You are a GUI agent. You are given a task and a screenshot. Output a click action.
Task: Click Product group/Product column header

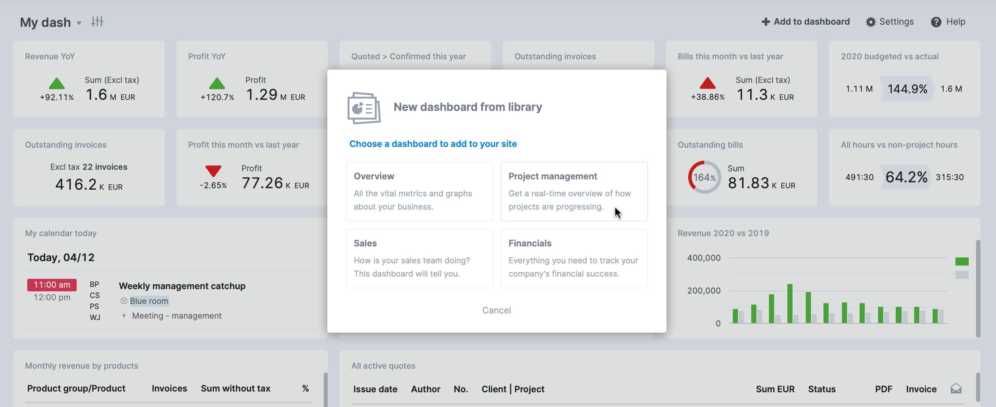coord(76,388)
